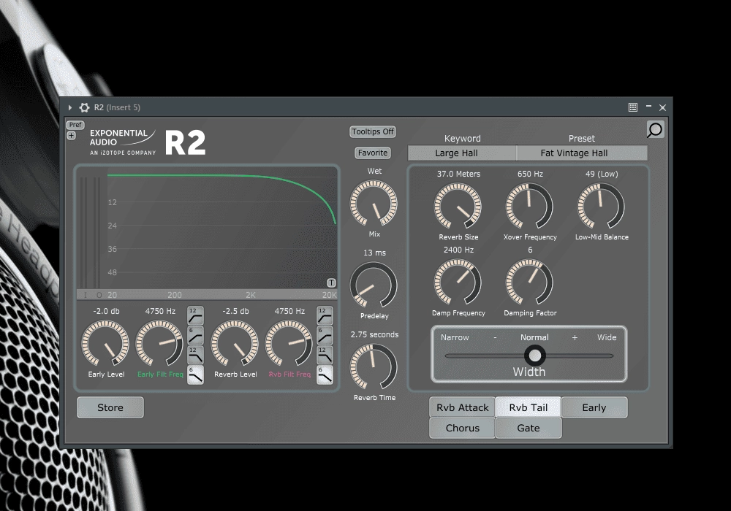Image resolution: width=731 pixels, height=511 pixels.
Task: Click the 650 Hz crossover value
Action: [x=530, y=174]
